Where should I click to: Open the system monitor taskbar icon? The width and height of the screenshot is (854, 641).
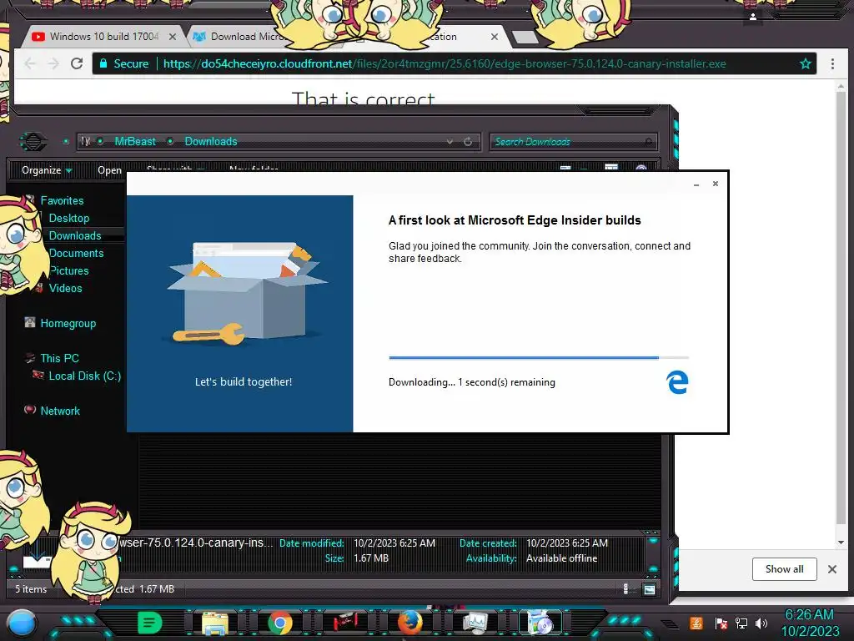tap(475, 623)
